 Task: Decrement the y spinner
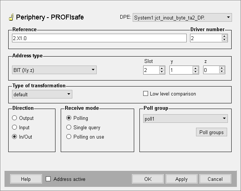(195, 72)
